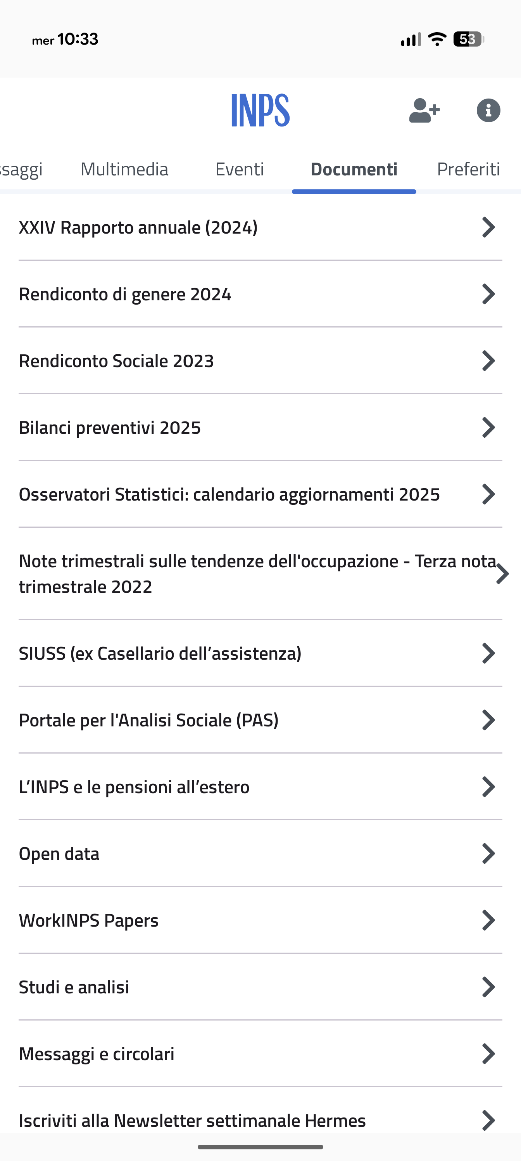Open Portale per l'Analisi Sociale (PAS)
This screenshot has width=521, height=1161.
(x=148, y=720)
